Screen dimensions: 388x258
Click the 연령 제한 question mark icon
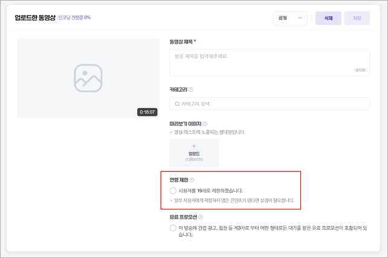pyautogui.click(x=192, y=180)
